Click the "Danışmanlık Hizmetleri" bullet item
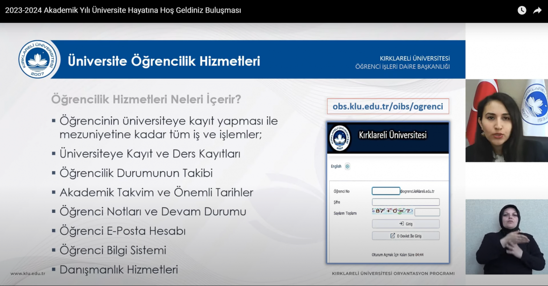This screenshot has height=286, width=548. coord(118,270)
